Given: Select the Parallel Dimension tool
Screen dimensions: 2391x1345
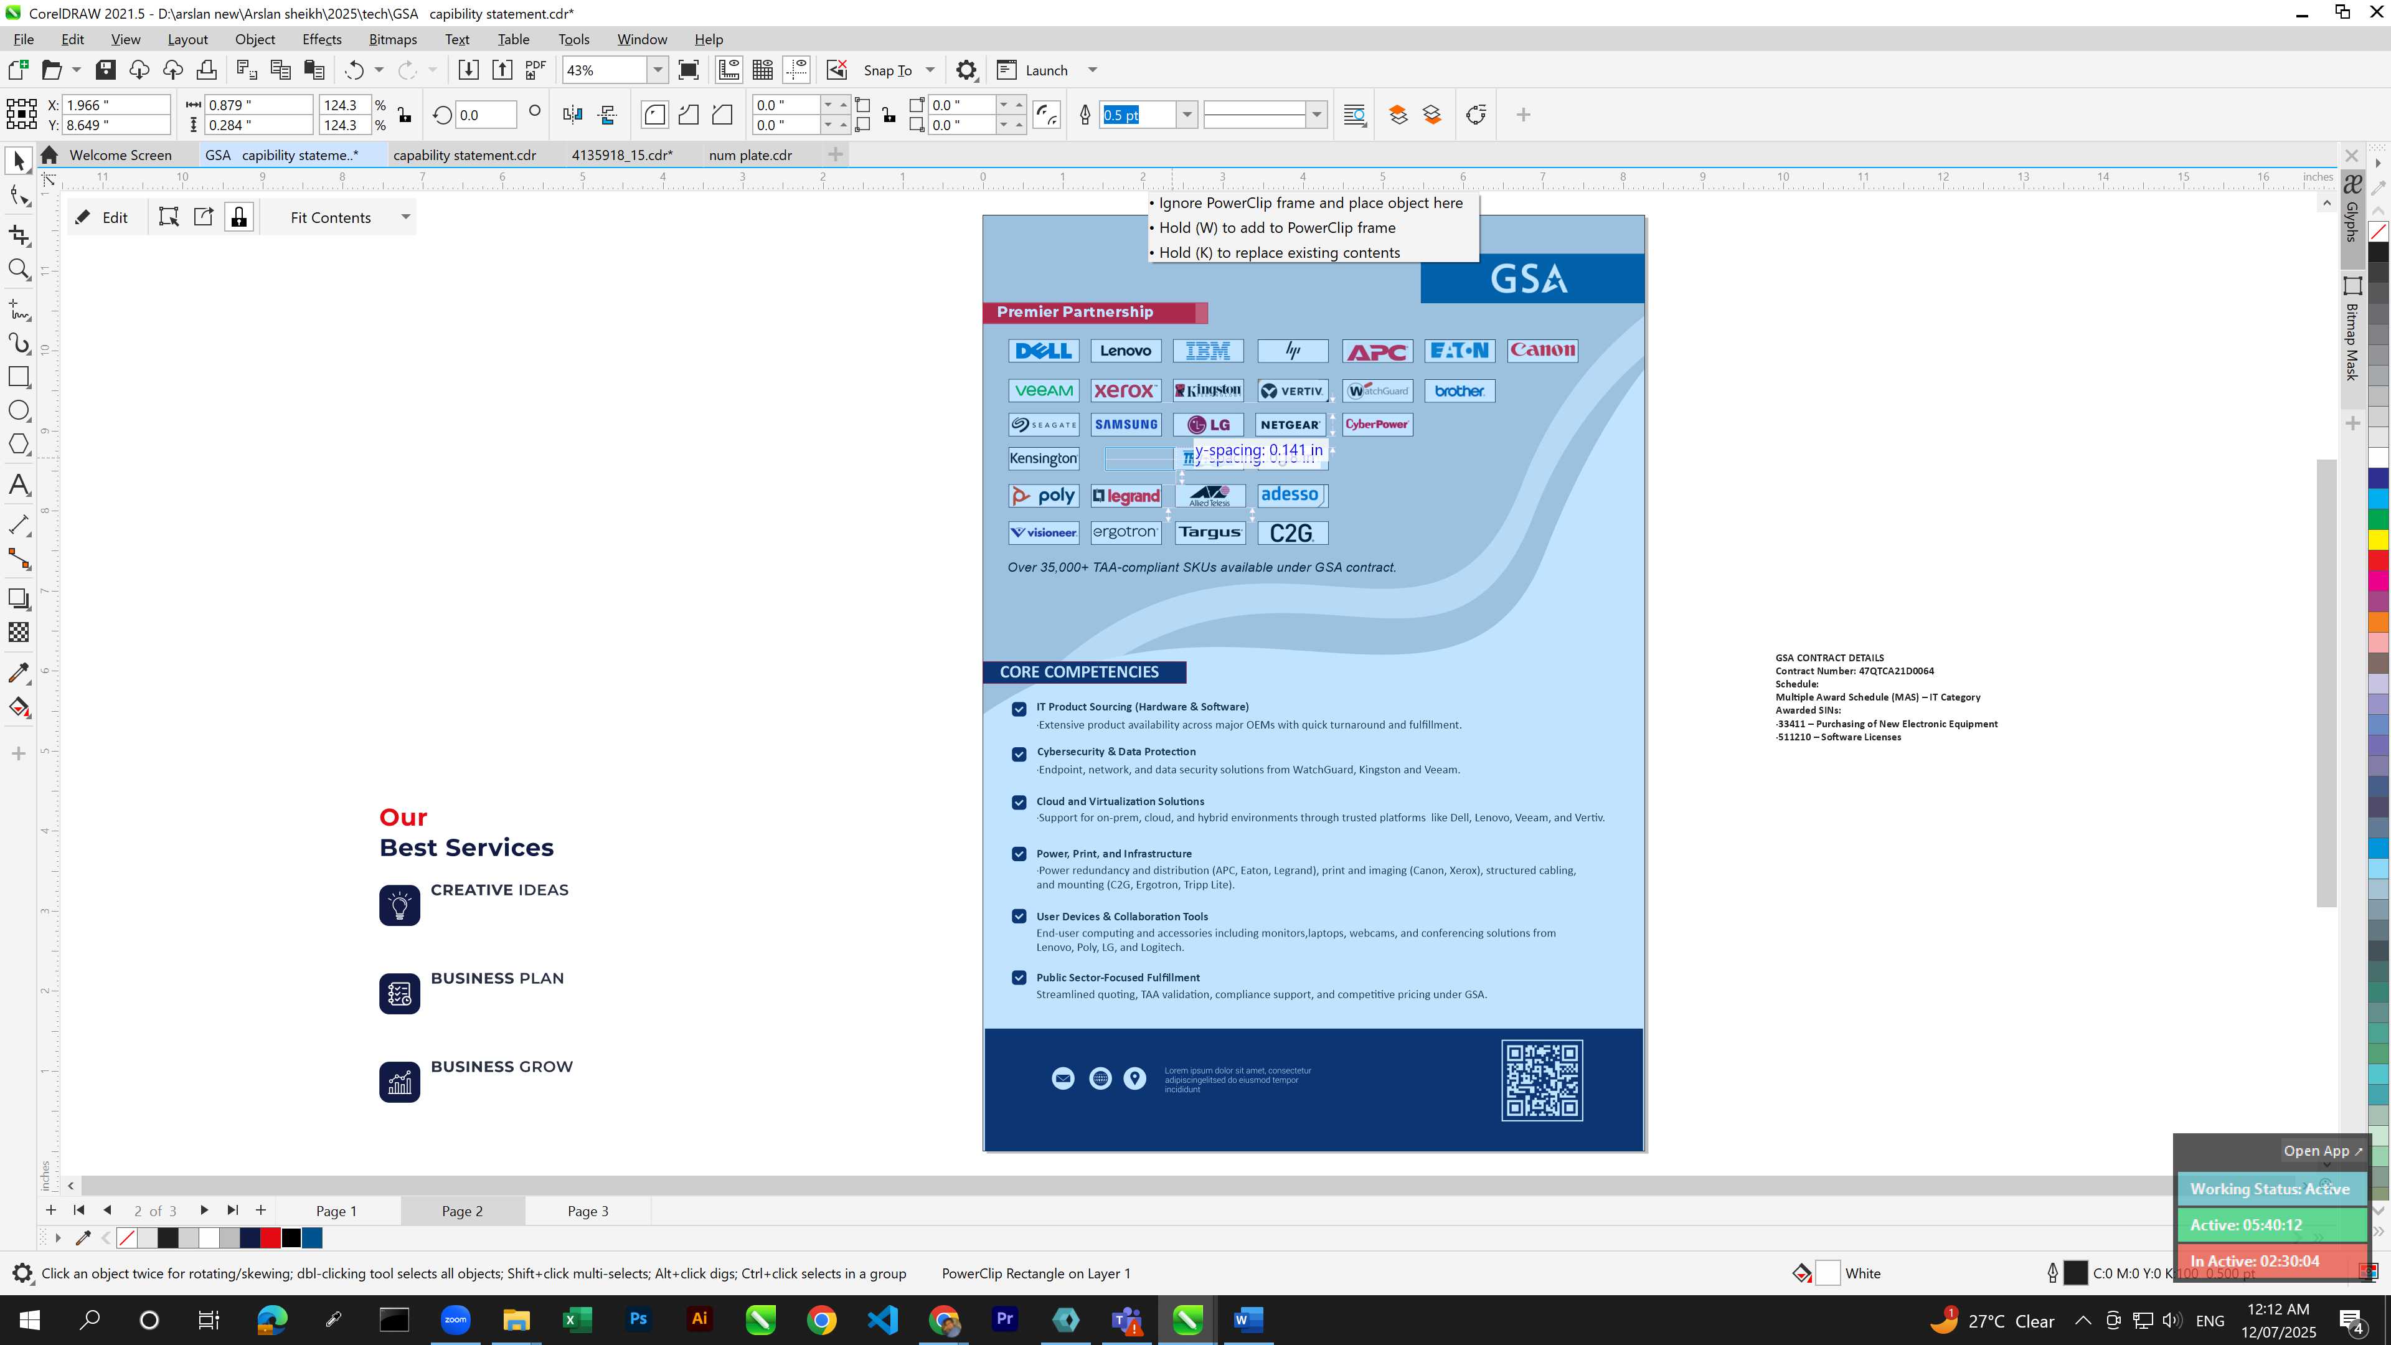Looking at the screenshot, I should [19, 524].
